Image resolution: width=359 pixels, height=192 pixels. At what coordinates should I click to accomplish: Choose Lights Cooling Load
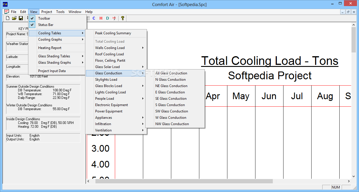pos(116,92)
